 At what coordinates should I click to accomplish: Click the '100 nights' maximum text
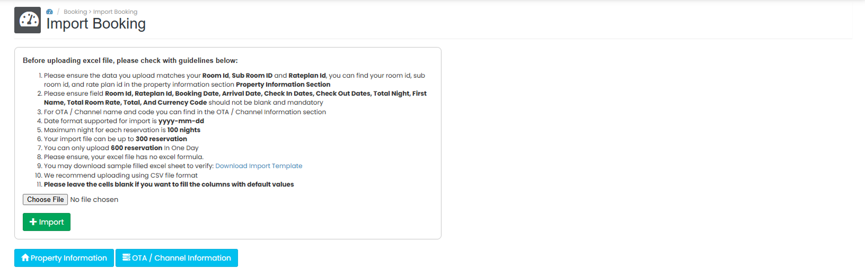184,130
